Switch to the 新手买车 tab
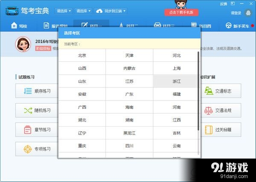The height and width of the screenshot is (182, 256). [x=238, y=26]
